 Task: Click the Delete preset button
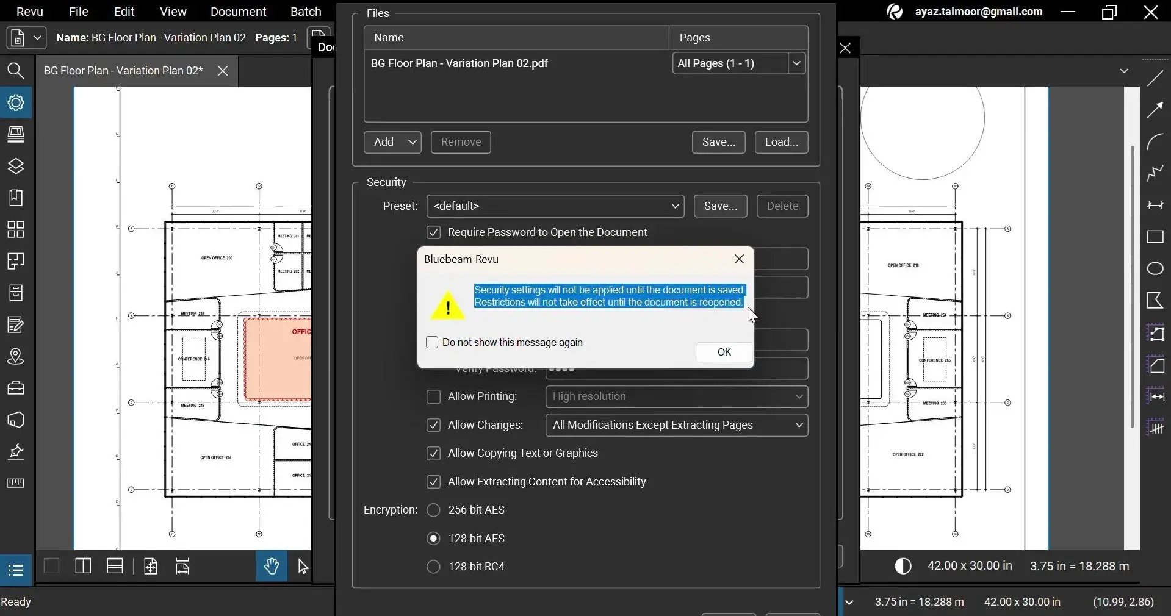pyautogui.click(x=782, y=206)
